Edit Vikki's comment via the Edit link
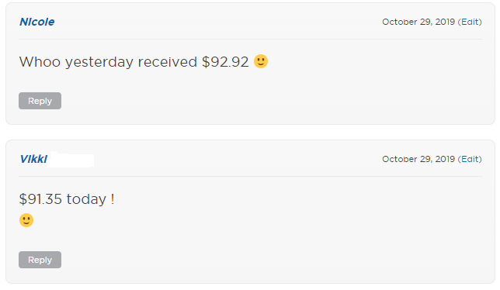The height and width of the screenshot is (290, 500). [471, 159]
